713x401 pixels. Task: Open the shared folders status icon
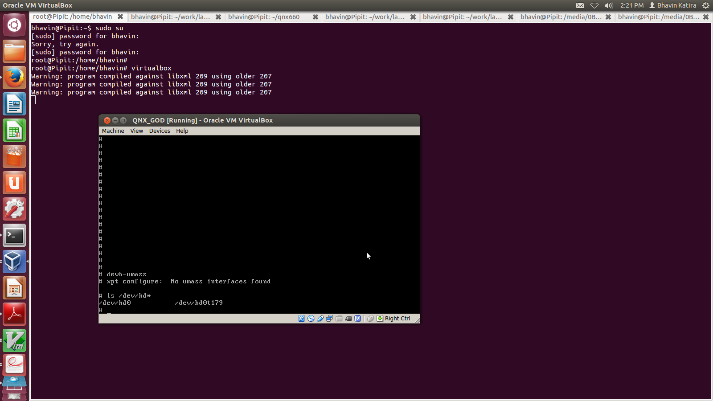339,319
